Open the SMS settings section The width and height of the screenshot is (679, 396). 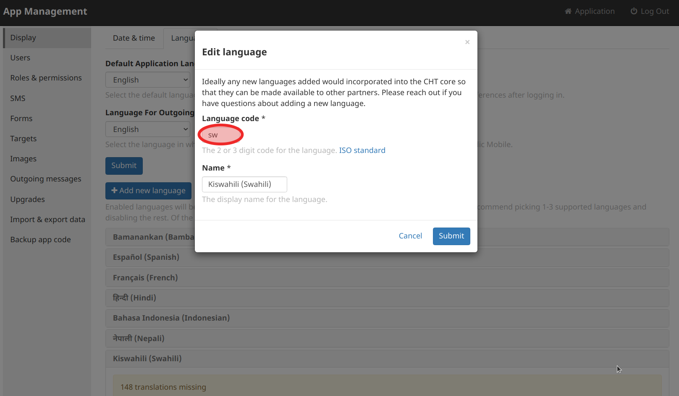47,98
